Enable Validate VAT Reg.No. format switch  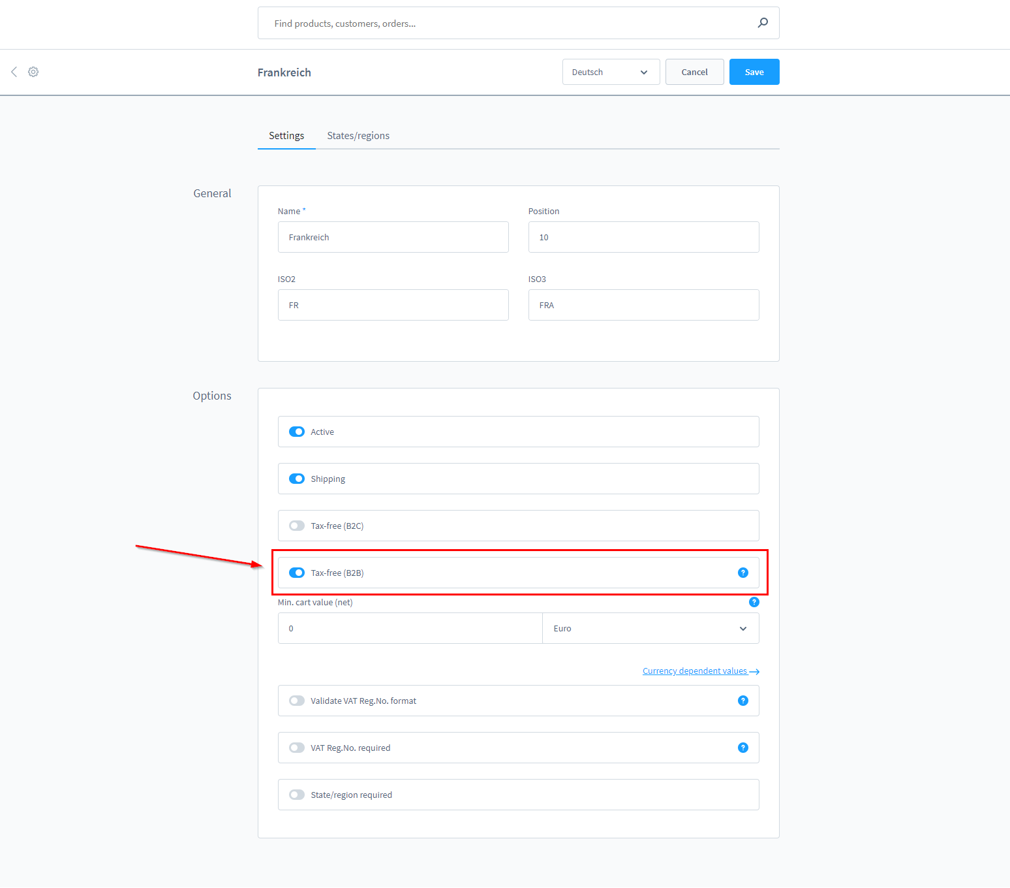[297, 701]
